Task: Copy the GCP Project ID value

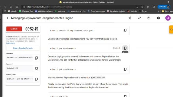Action: pos(36,79)
